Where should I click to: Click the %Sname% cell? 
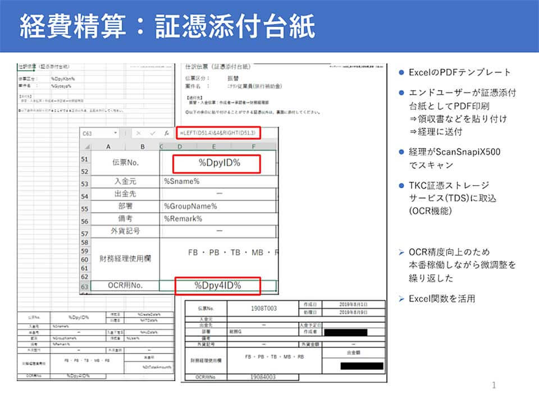(x=218, y=181)
